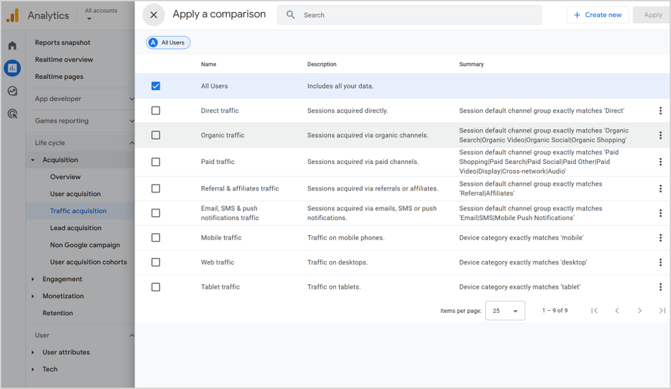The image size is (671, 389).
Task: Go to last page of comparisons
Action: pyautogui.click(x=662, y=311)
